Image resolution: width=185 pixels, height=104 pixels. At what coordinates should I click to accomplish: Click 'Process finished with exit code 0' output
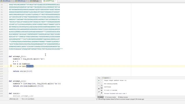(115, 94)
